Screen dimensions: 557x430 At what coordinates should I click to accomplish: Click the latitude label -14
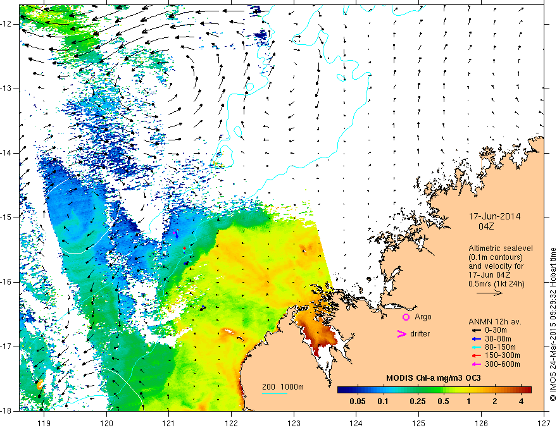pos(6,153)
